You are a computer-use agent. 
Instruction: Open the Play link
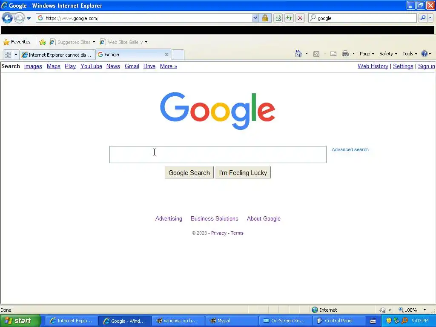70,66
